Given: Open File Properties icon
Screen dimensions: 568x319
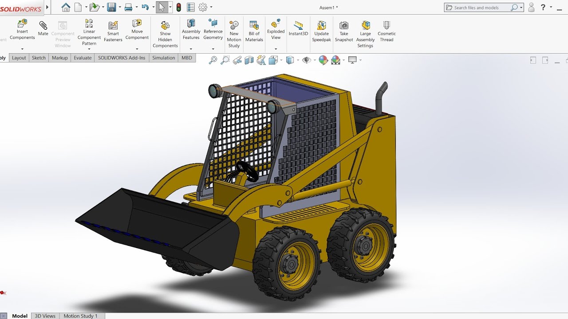Looking at the screenshot, I should 191,7.
